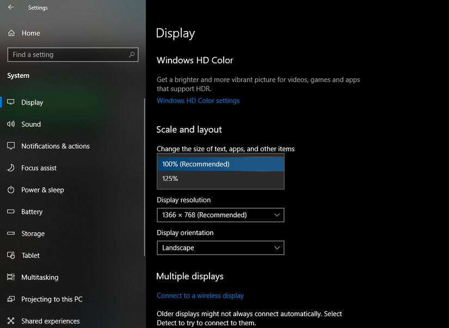
Task: Select the Battery icon
Action: pos(11,212)
